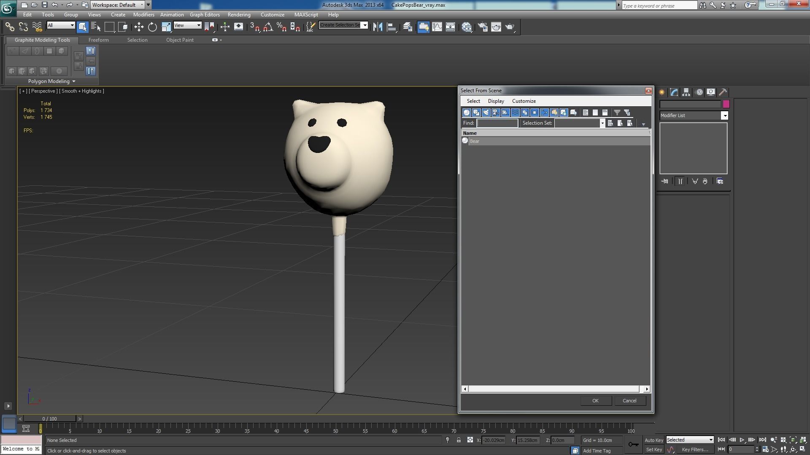Image resolution: width=810 pixels, height=455 pixels.
Task: Activate the Select and Rotate tool
Action: [152, 27]
